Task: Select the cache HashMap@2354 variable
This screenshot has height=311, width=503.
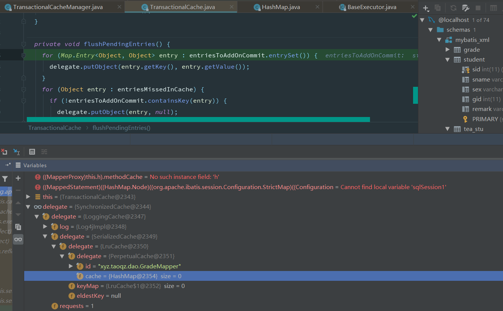Action: [263, 276]
